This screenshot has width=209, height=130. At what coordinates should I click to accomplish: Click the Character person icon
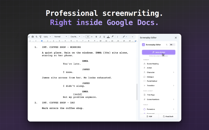tap(144, 72)
